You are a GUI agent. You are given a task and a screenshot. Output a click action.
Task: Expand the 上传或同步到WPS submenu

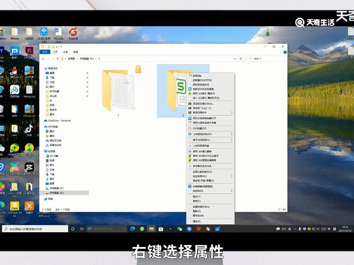point(210,134)
